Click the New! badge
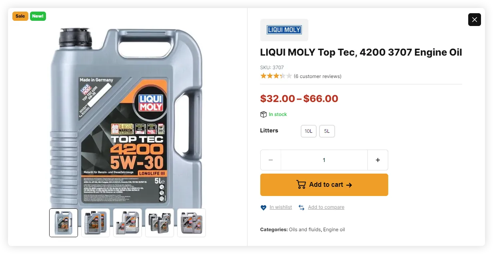The image size is (493, 254). coord(38,16)
